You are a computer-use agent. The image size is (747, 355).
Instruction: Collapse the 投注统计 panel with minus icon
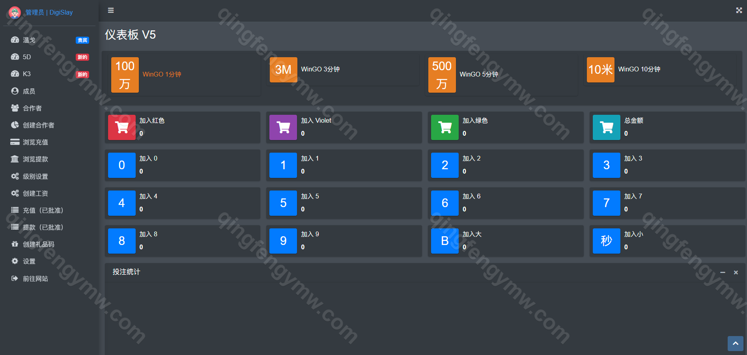[723, 273]
